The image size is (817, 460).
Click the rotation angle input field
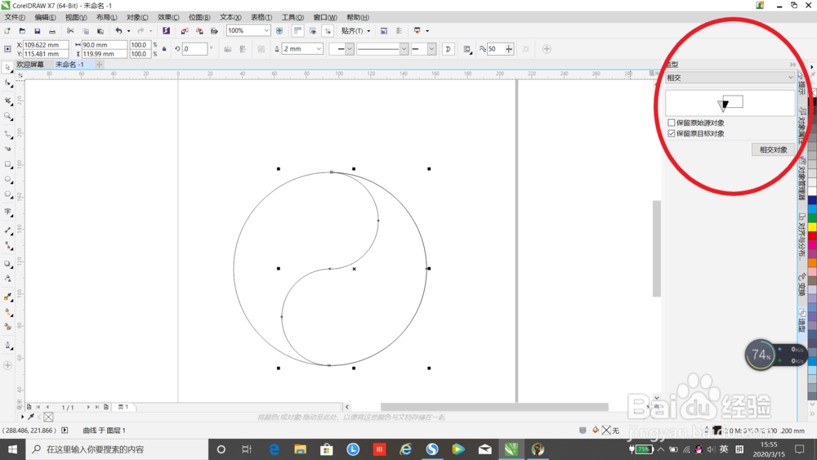click(194, 49)
